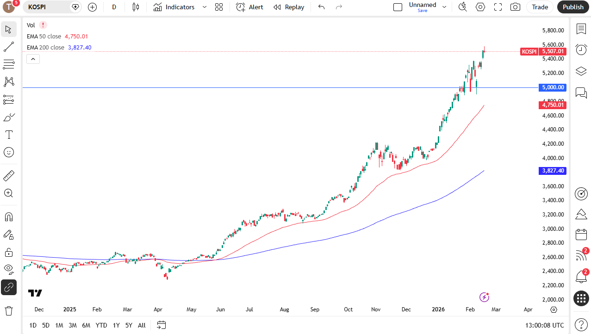Screen dimensions: 591x334
Task: Redo the last action
Action: click(339, 7)
